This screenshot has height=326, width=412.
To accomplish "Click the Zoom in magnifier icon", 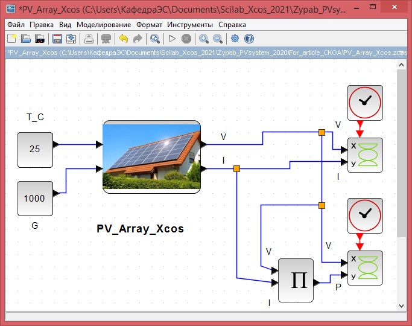I will 204,39.
